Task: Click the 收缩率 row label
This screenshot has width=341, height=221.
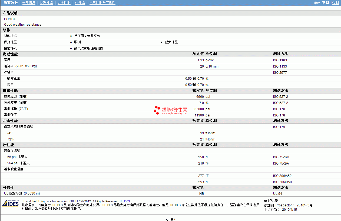Action: pos(9,72)
